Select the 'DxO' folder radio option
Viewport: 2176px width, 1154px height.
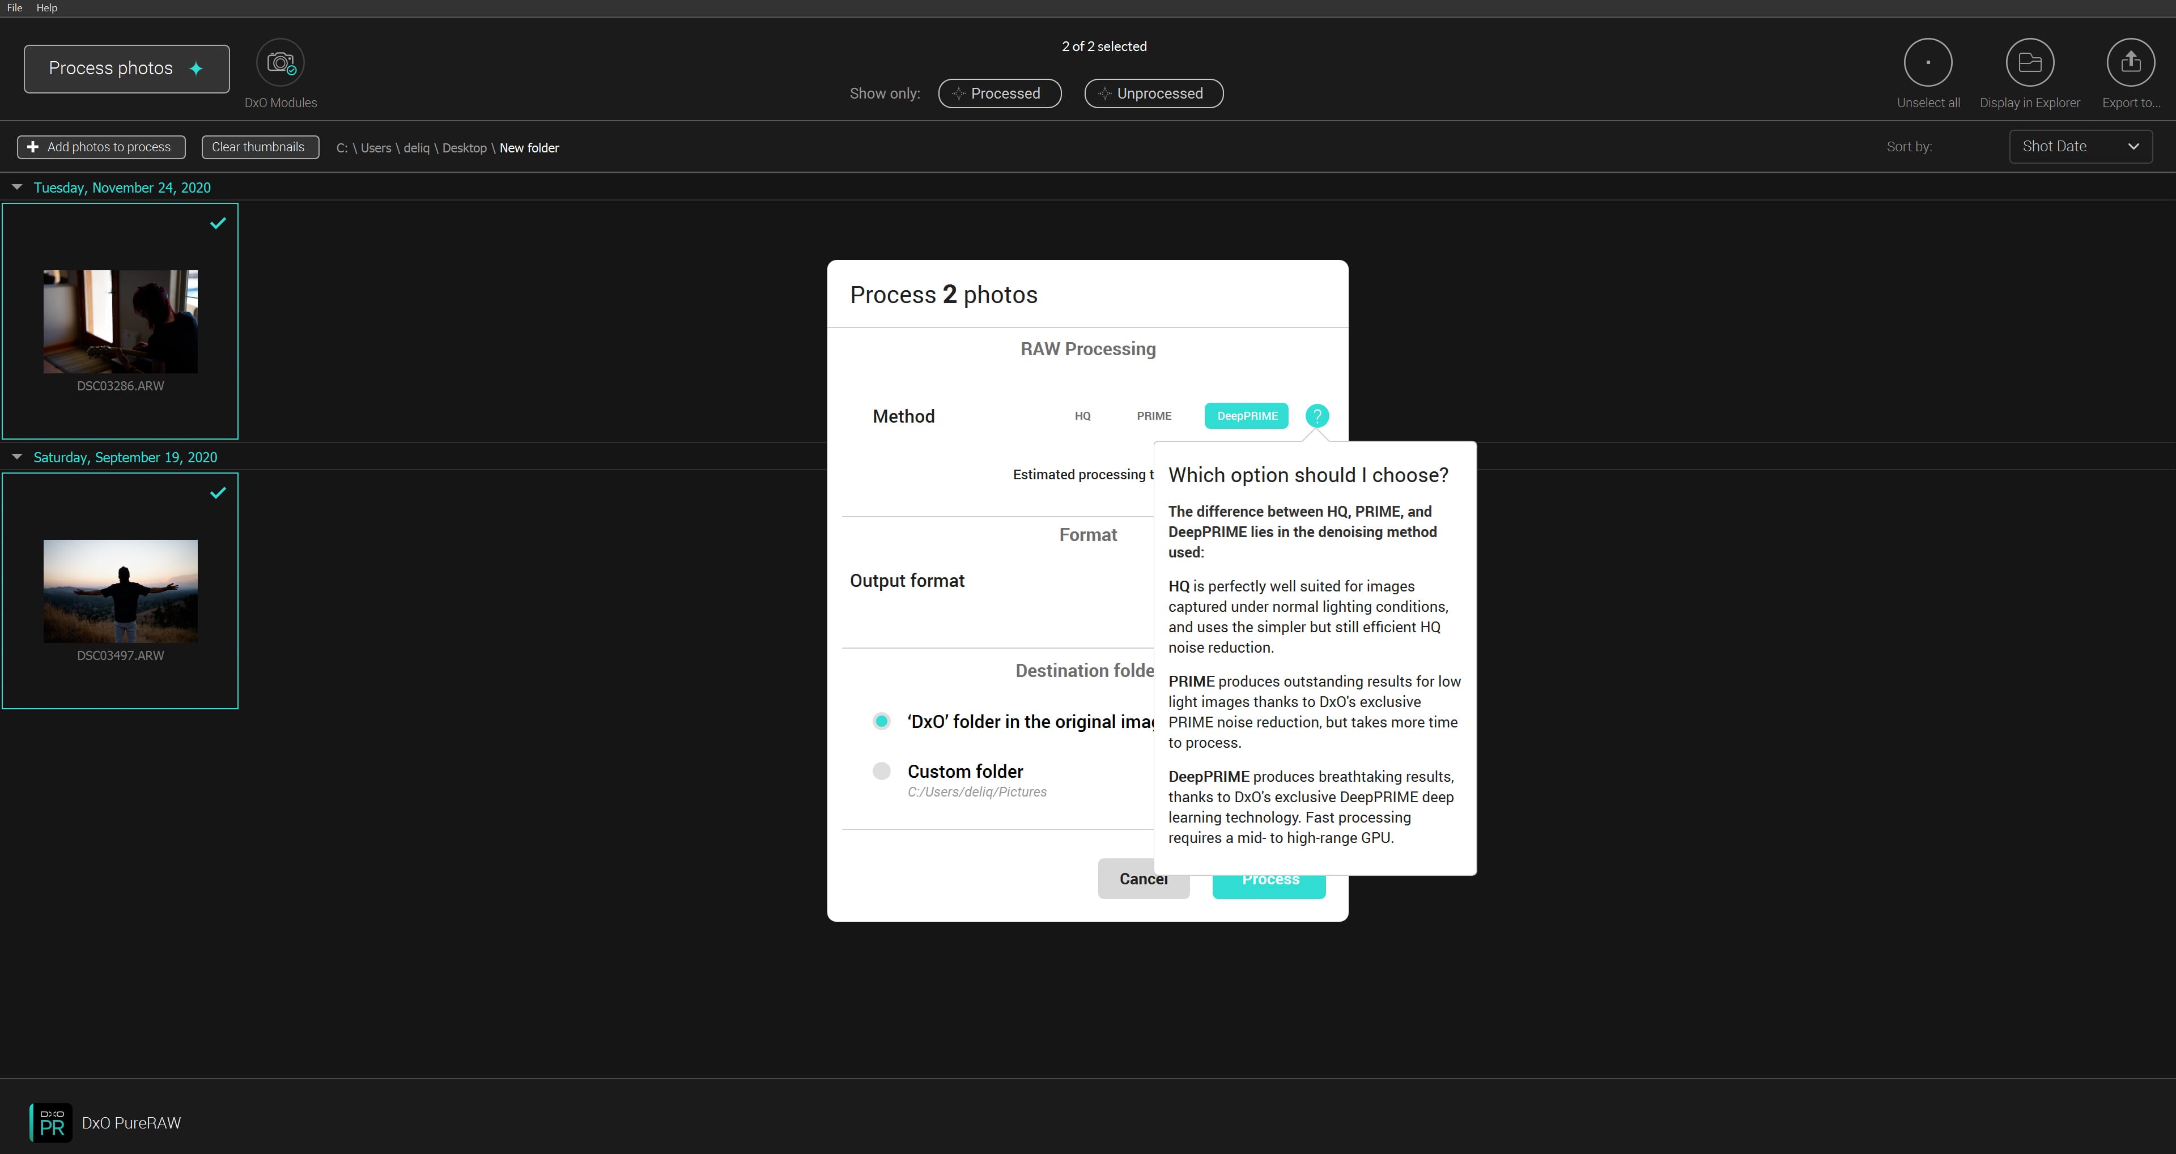tap(881, 721)
